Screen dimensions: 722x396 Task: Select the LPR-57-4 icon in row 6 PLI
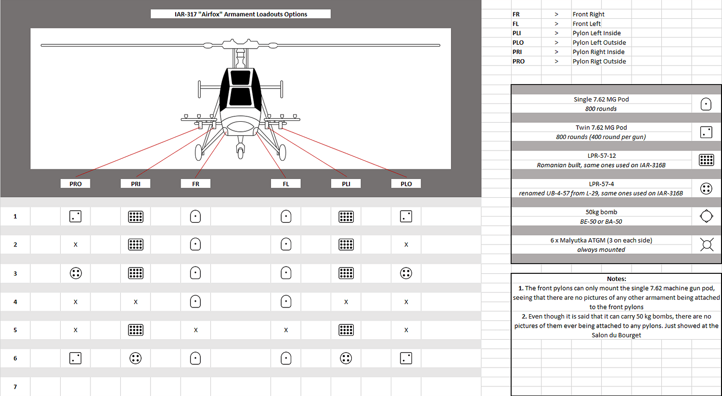click(346, 358)
